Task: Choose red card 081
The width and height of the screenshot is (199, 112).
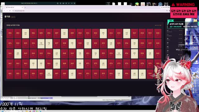Action: click(10, 74)
